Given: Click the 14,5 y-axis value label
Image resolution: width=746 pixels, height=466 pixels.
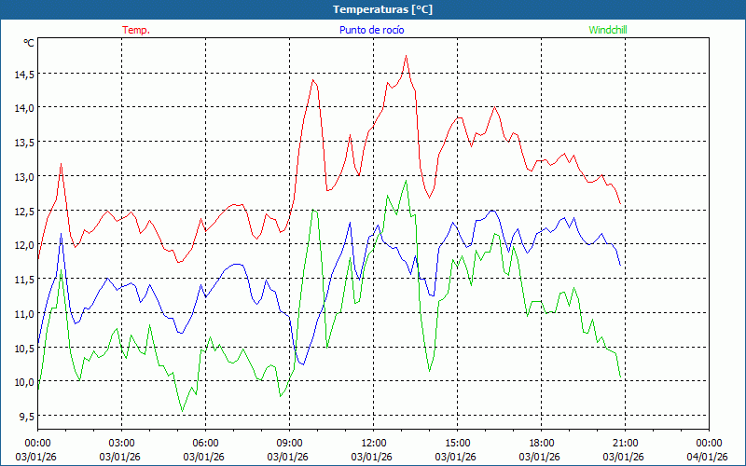Looking at the screenshot, I should pyautogui.click(x=22, y=74).
